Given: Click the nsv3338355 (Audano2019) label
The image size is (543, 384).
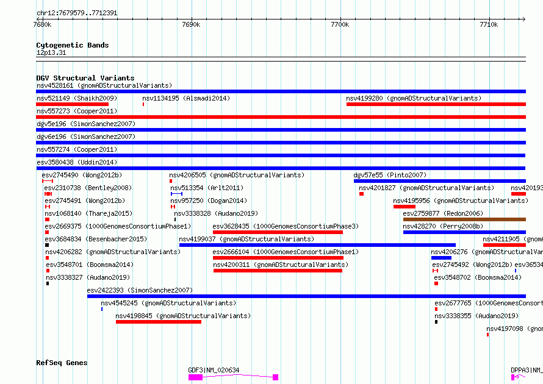Looking at the screenshot, I should pyautogui.click(x=476, y=316).
